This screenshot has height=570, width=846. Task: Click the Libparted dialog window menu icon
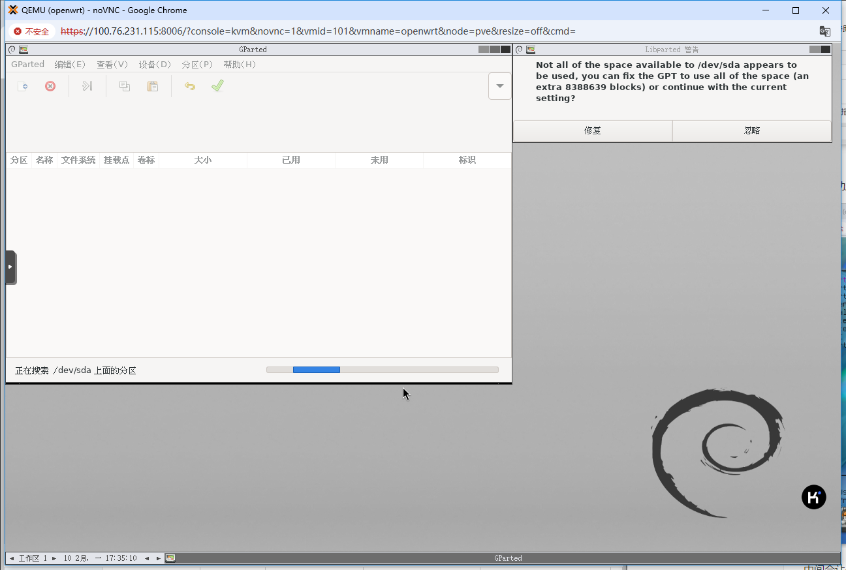pos(520,50)
